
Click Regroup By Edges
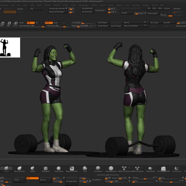(x=58, y=12)
